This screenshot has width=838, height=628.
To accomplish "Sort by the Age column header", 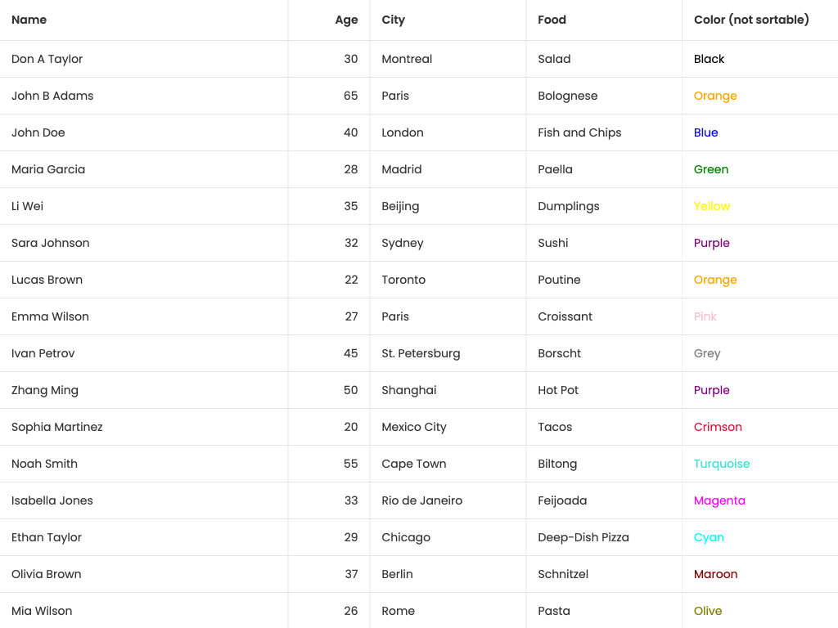I will pos(346,20).
